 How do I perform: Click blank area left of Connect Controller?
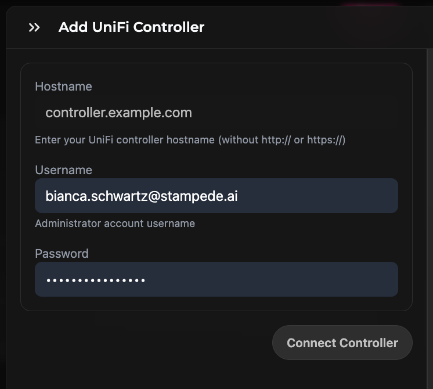145,343
